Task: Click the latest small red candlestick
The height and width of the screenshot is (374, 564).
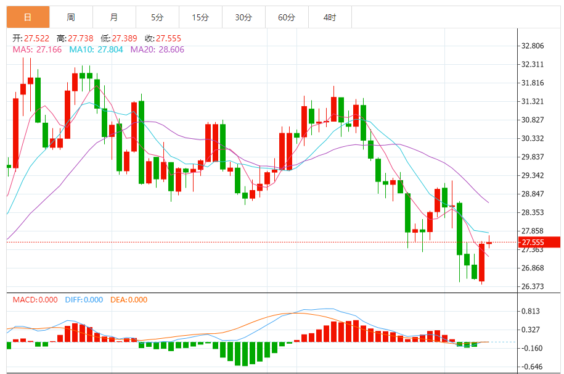Action: [489, 243]
